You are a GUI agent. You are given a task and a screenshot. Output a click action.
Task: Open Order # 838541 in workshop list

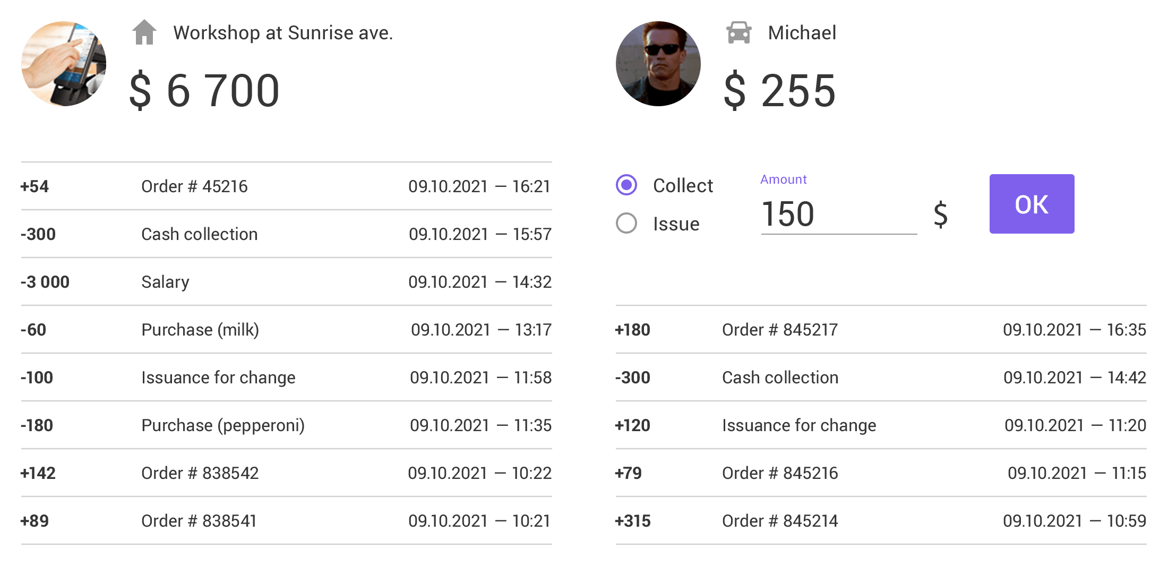199,521
